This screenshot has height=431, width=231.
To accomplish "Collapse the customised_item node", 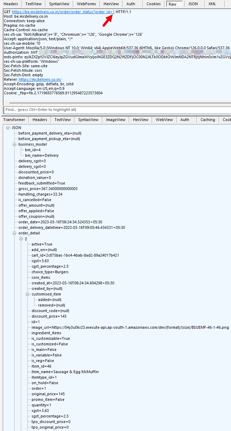I will (x=28, y=294).
